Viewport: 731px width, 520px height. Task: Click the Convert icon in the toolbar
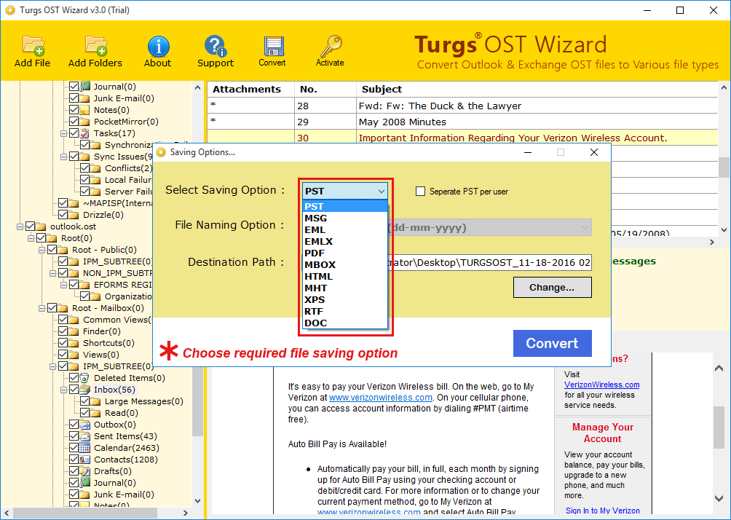[272, 46]
